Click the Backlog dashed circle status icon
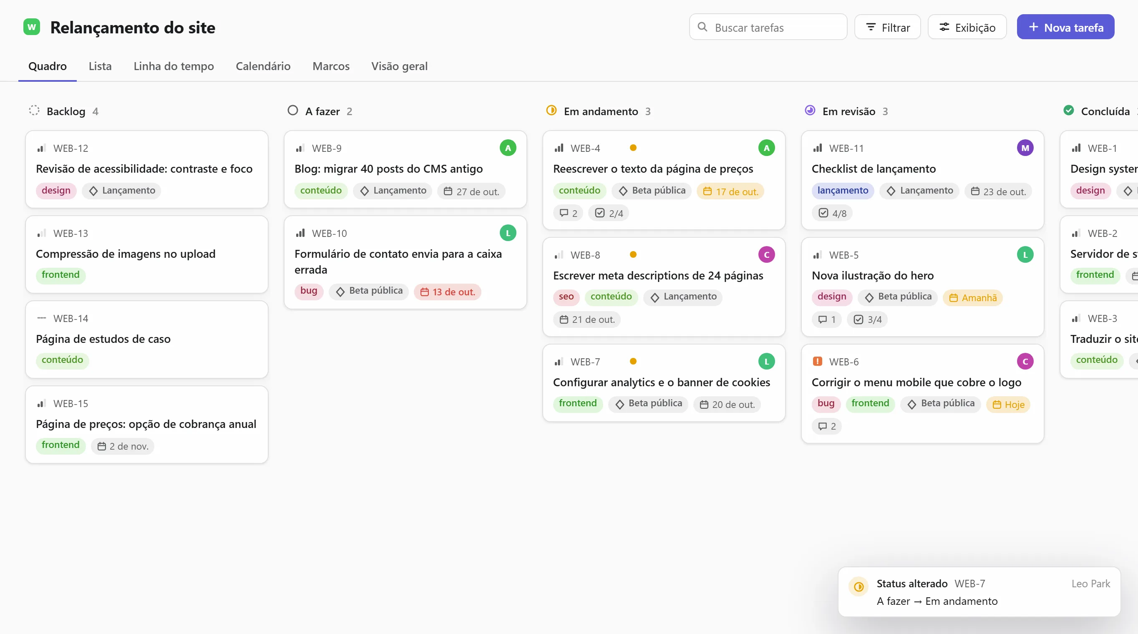Viewport: 1138px width, 634px height. 34,111
